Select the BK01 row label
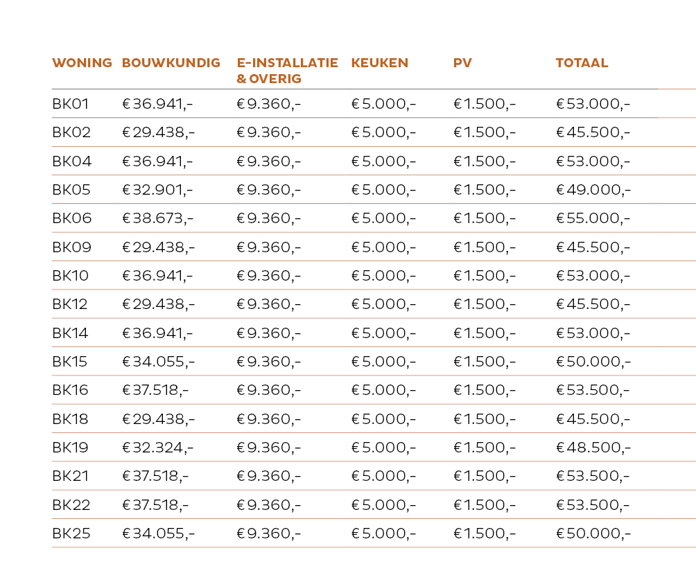Image resolution: width=696 pixels, height=573 pixels. click(x=71, y=105)
